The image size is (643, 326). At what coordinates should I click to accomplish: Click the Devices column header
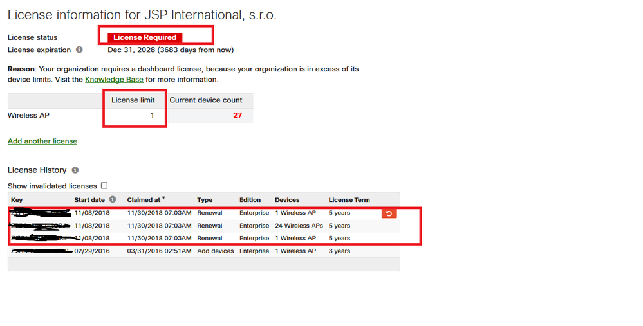[x=287, y=200]
